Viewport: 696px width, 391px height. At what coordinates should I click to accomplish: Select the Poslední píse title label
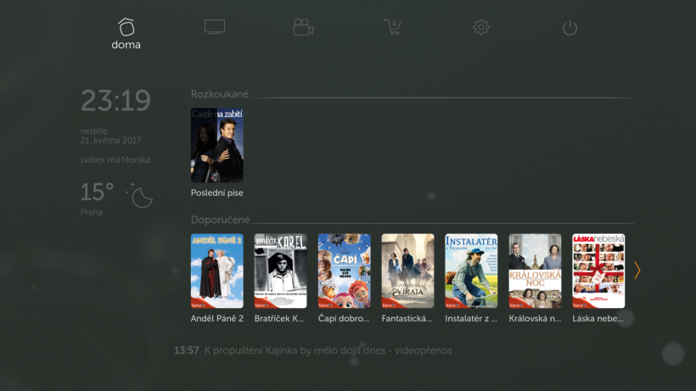click(217, 193)
